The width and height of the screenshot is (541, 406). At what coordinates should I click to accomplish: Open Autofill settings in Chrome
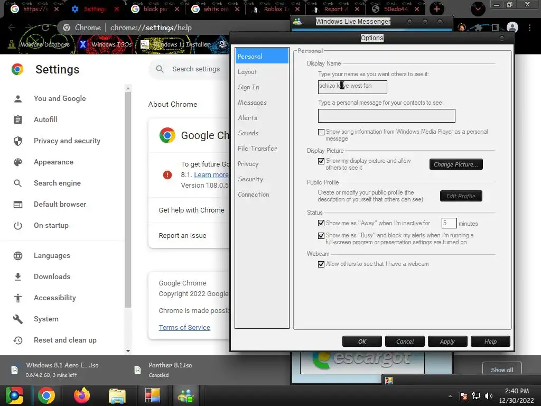pyautogui.click(x=45, y=119)
